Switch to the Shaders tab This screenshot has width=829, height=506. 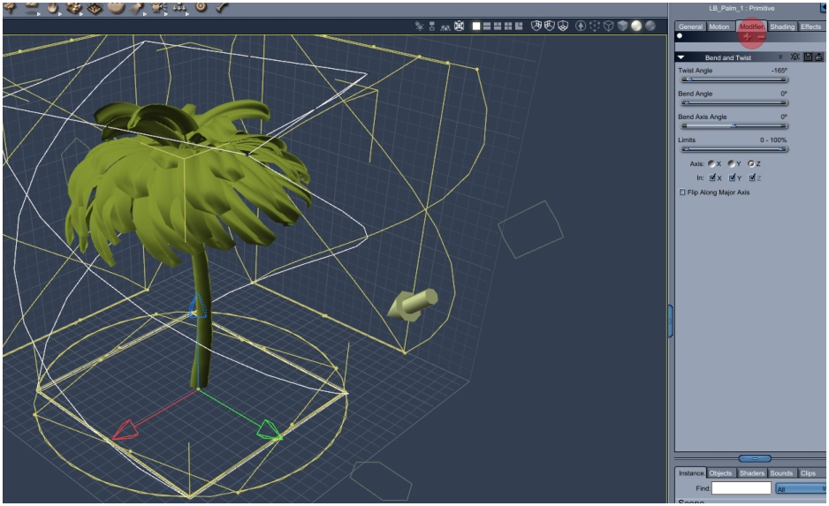pyautogui.click(x=752, y=473)
